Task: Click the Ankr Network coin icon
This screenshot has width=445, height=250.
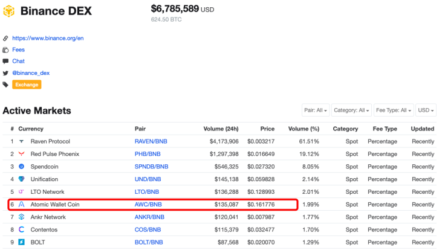Action: pyautogui.click(x=22, y=217)
